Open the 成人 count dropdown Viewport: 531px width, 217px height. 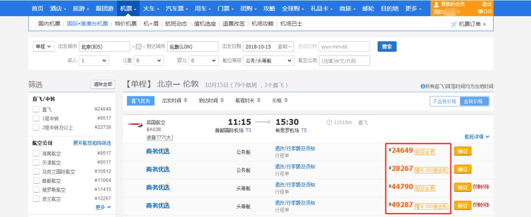coord(94,61)
